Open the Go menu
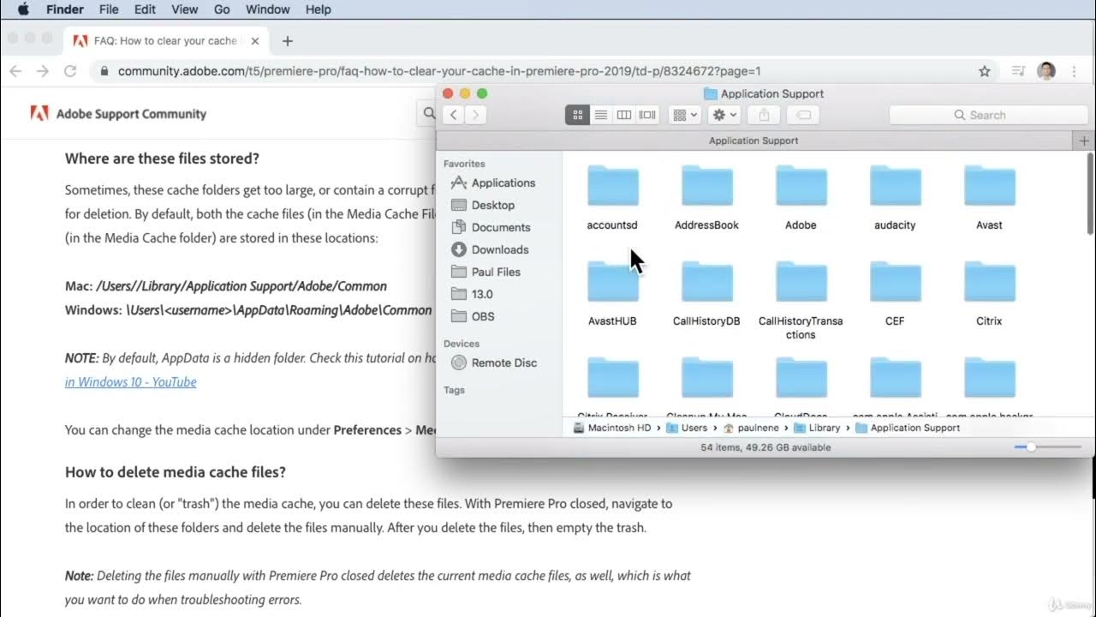Image resolution: width=1096 pixels, height=617 pixels. (x=222, y=9)
